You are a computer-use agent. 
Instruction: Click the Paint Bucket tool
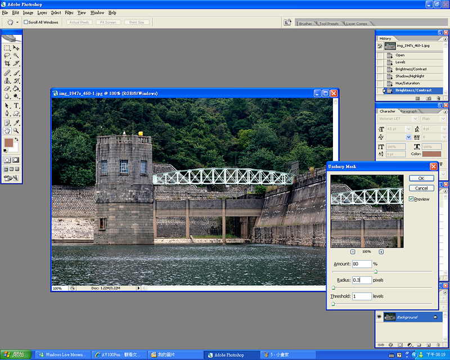pyautogui.click(x=16, y=88)
